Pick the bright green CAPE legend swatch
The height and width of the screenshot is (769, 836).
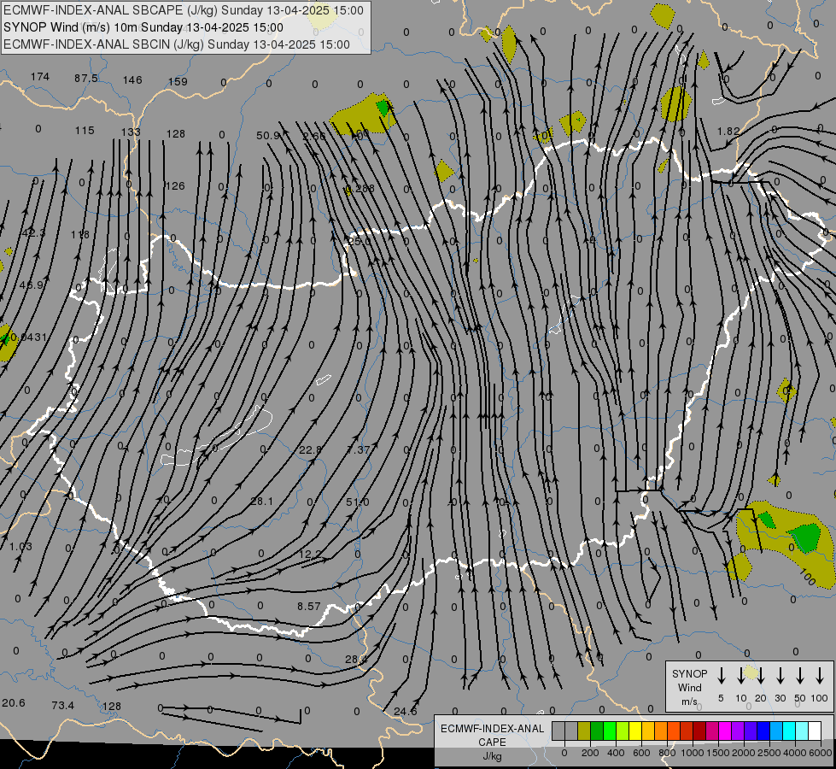[610, 731]
